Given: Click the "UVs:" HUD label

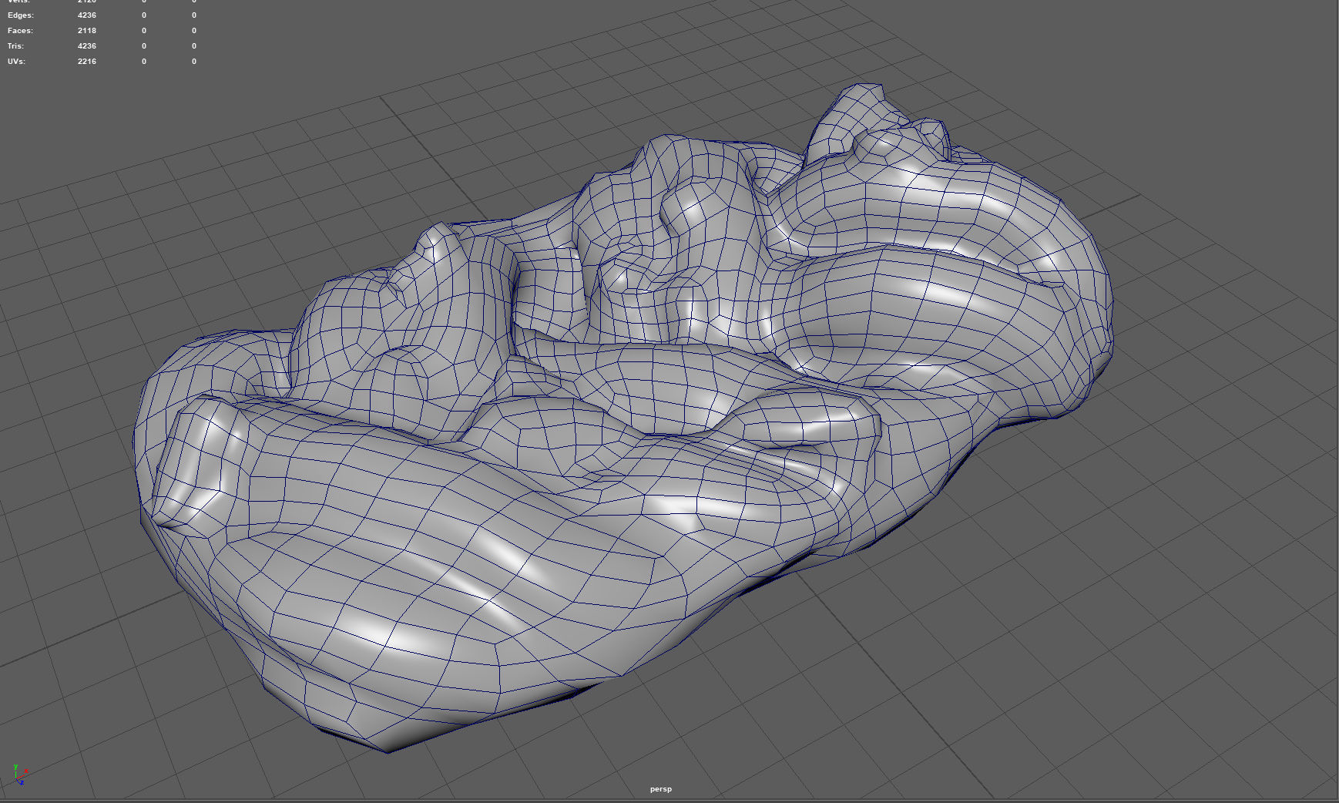Looking at the screenshot, I should pyautogui.click(x=16, y=62).
